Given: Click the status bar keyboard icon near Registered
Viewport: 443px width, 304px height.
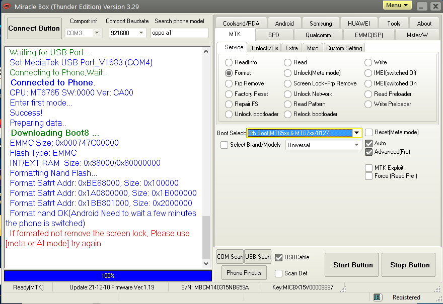Looking at the screenshot, I should coord(377,297).
